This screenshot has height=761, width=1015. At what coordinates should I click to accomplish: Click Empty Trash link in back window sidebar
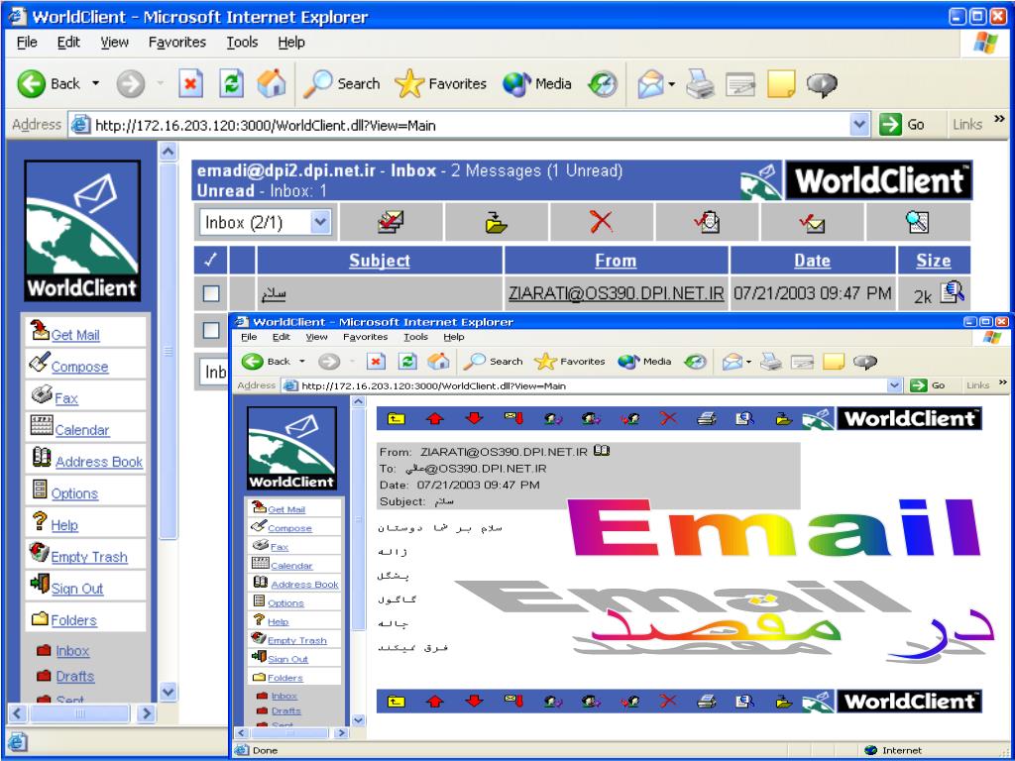click(x=89, y=557)
